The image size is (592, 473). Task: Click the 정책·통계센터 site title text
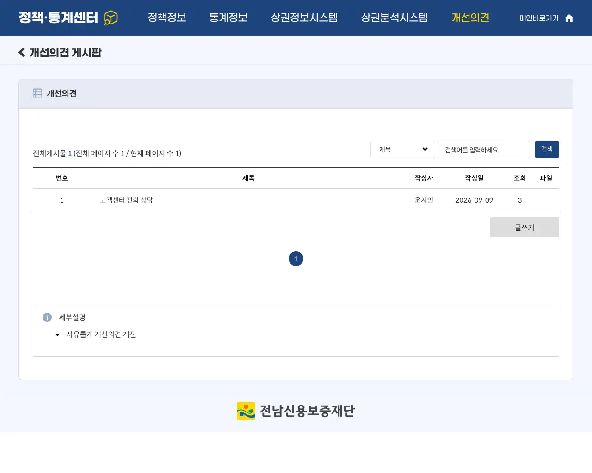[x=58, y=18]
